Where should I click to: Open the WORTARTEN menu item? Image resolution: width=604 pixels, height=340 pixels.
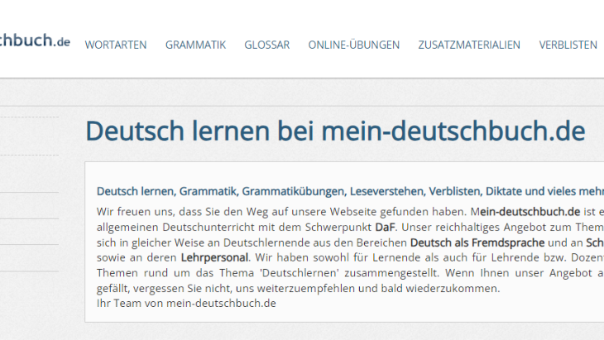click(x=116, y=45)
